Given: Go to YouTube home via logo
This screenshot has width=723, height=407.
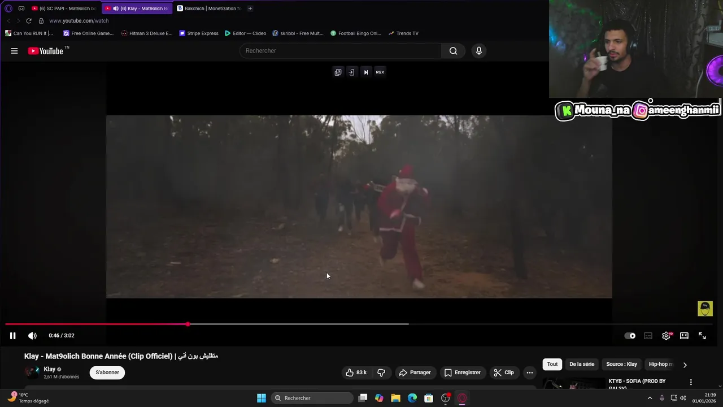Looking at the screenshot, I should [x=46, y=51].
